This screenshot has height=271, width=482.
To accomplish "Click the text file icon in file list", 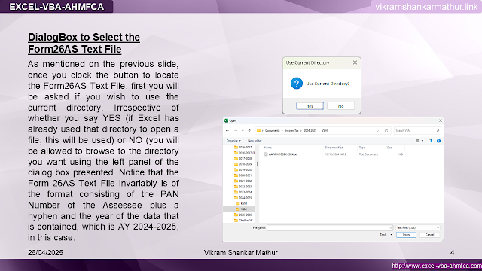I will point(266,154).
